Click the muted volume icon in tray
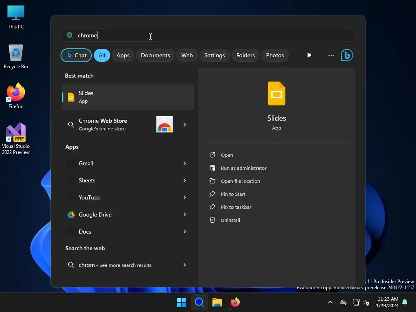This screenshot has height=312, width=416. [367, 302]
